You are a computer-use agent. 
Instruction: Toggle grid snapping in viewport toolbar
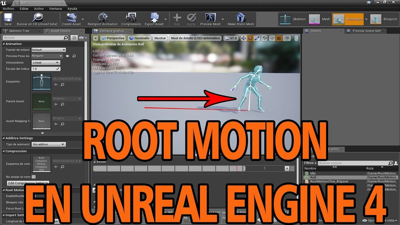[x=279, y=38]
